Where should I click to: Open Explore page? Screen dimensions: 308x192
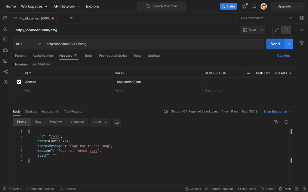[x=93, y=7]
